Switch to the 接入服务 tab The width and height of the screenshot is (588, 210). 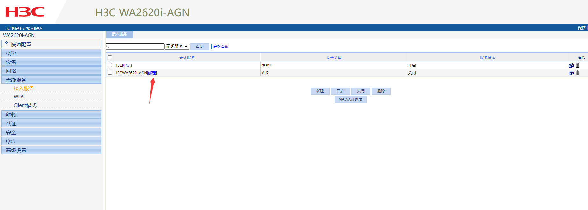(x=119, y=34)
